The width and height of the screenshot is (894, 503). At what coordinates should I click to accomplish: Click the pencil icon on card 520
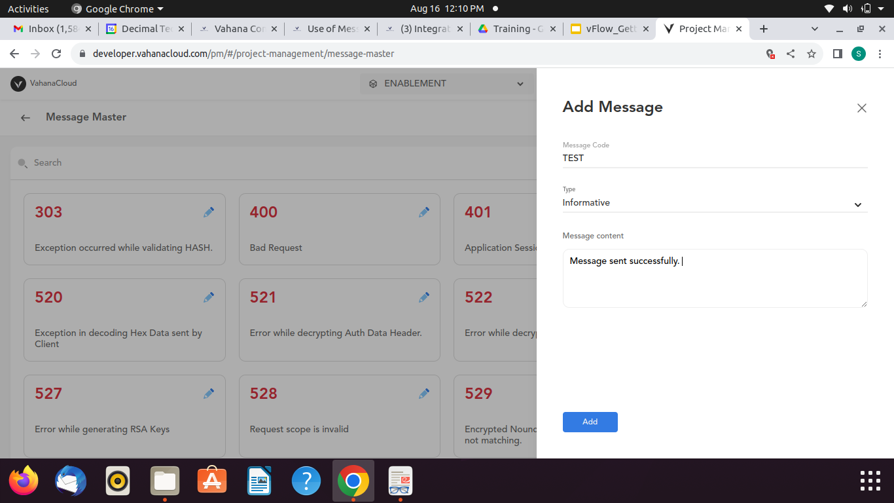[209, 297]
